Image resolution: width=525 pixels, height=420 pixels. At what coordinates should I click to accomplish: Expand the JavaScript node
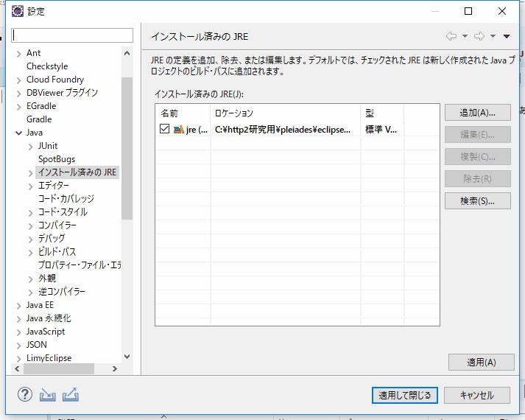click(18, 332)
